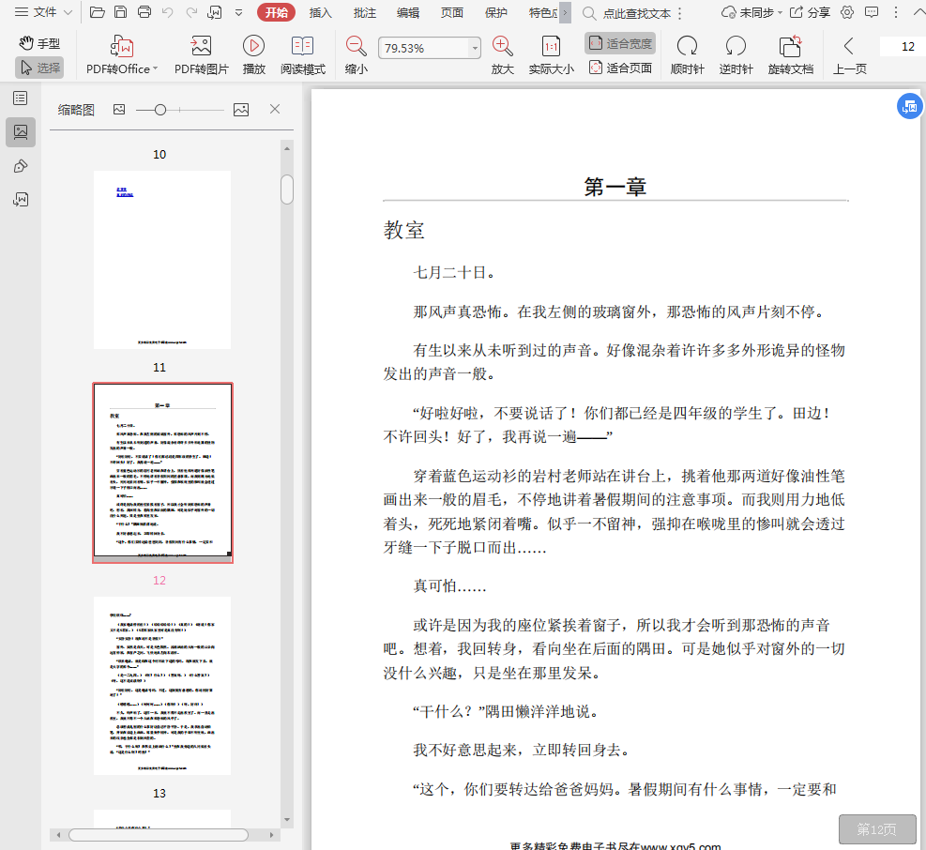Go to 上一页 previous page
Screen dimensions: 926x850
coord(849,55)
